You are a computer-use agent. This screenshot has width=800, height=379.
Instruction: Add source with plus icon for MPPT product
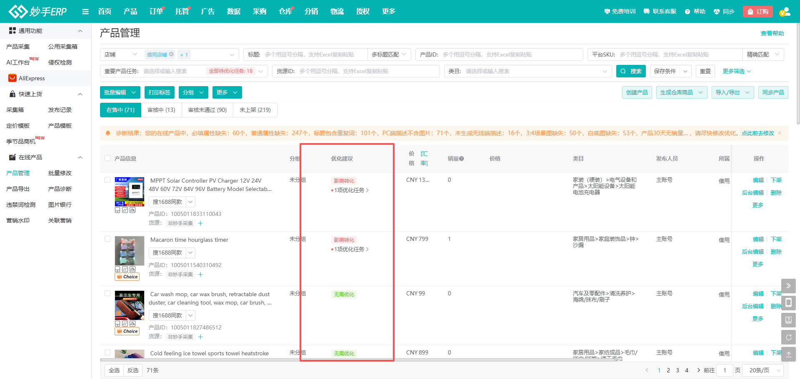point(200,223)
